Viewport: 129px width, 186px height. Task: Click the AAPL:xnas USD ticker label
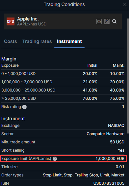point(32,24)
